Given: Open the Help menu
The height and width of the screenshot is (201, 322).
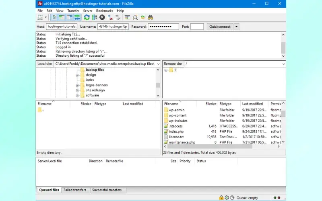Looking at the screenshot, I should click(120, 11).
